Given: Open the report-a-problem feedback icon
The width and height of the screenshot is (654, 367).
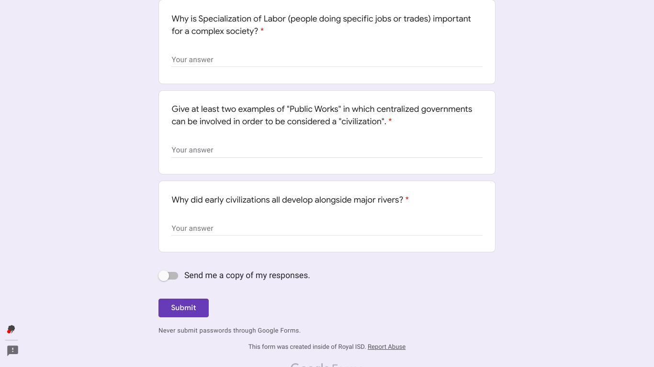Looking at the screenshot, I should pyautogui.click(x=13, y=350).
